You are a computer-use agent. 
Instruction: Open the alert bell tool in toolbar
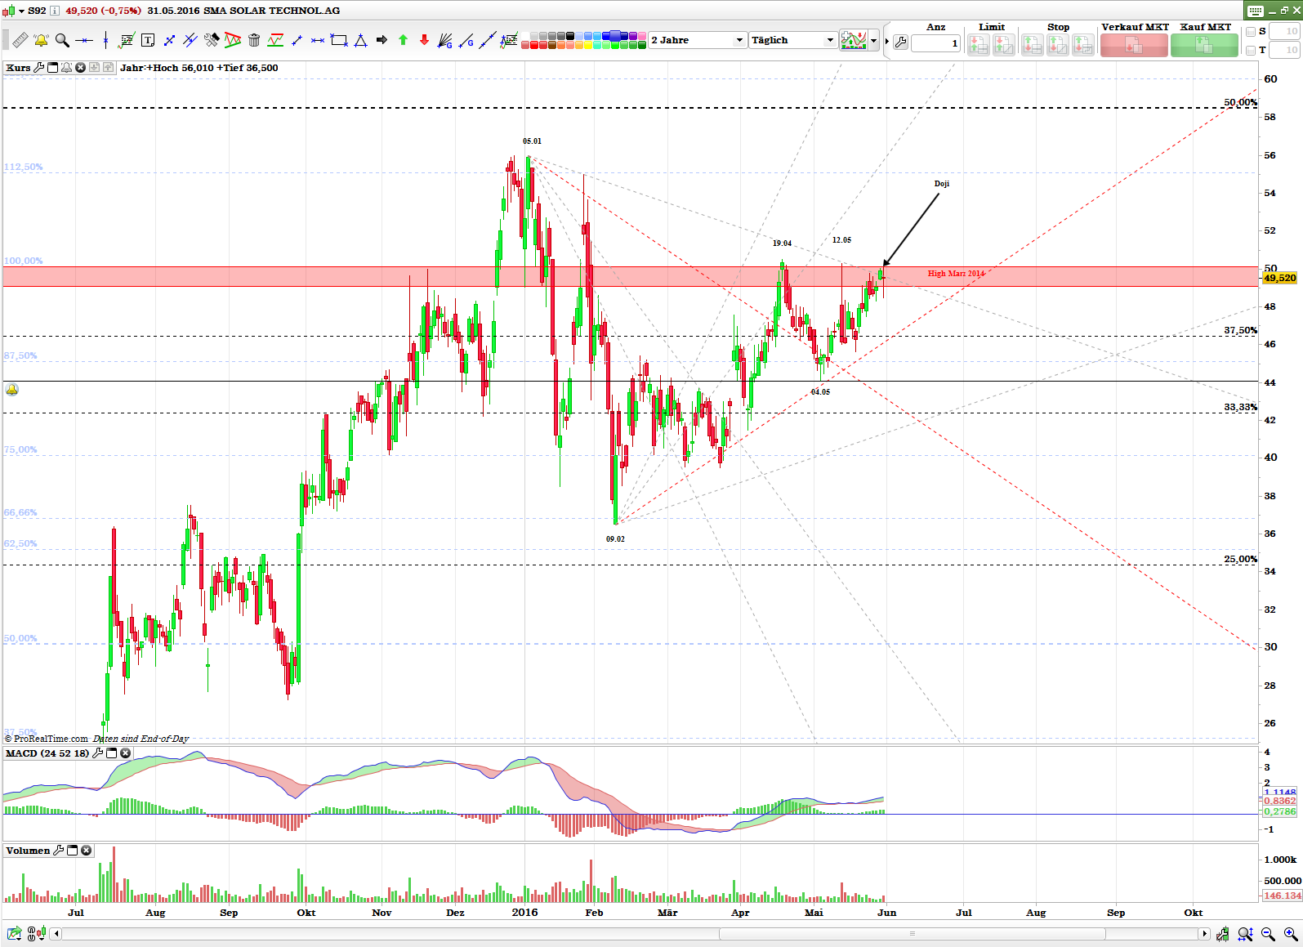41,40
